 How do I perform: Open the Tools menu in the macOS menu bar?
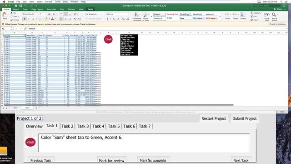[x=58, y=2]
